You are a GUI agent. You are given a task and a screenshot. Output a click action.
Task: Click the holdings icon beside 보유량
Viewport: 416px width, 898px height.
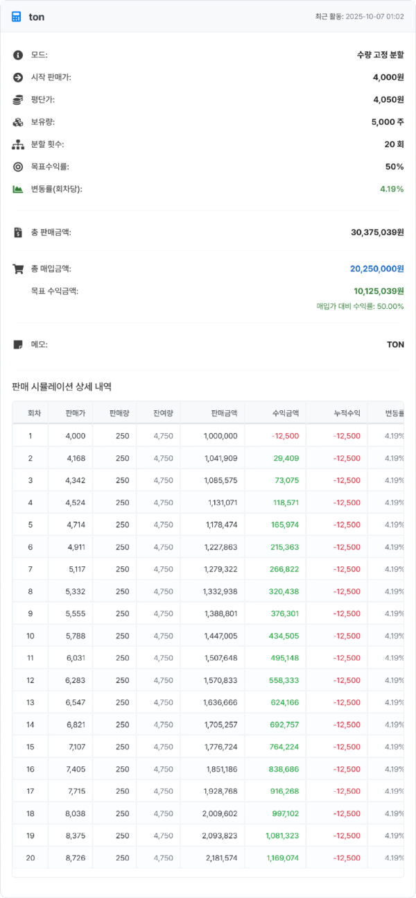coord(17,124)
